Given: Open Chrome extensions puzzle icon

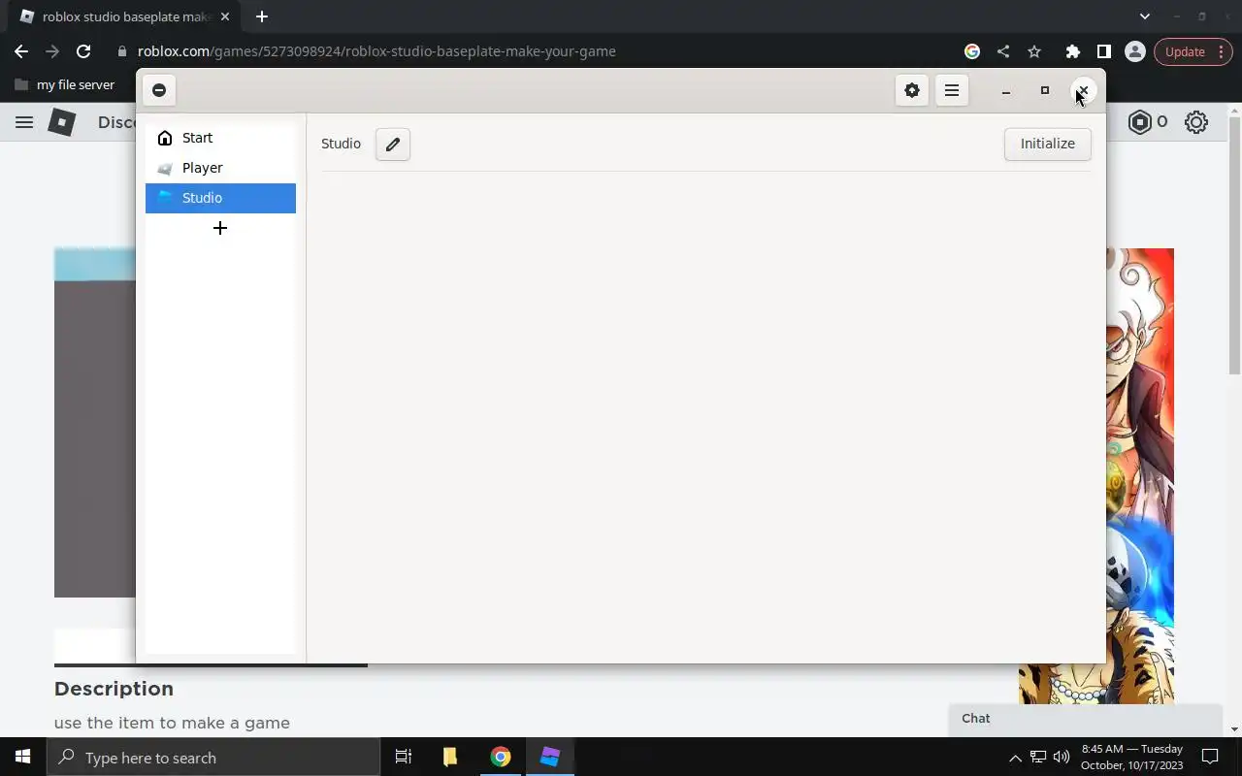Looking at the screenshot, I should coord(1072,51).
